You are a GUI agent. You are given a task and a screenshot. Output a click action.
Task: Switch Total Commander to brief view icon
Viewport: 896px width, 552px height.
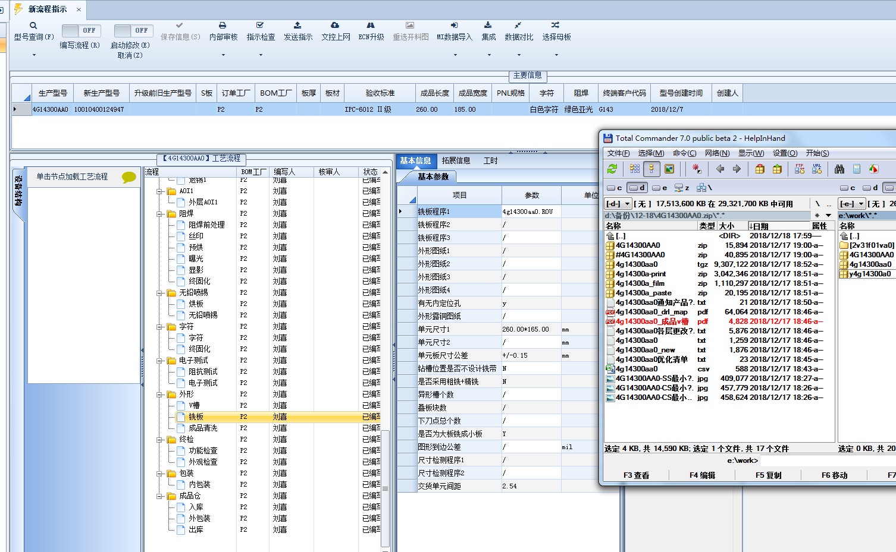pos(635,169)
